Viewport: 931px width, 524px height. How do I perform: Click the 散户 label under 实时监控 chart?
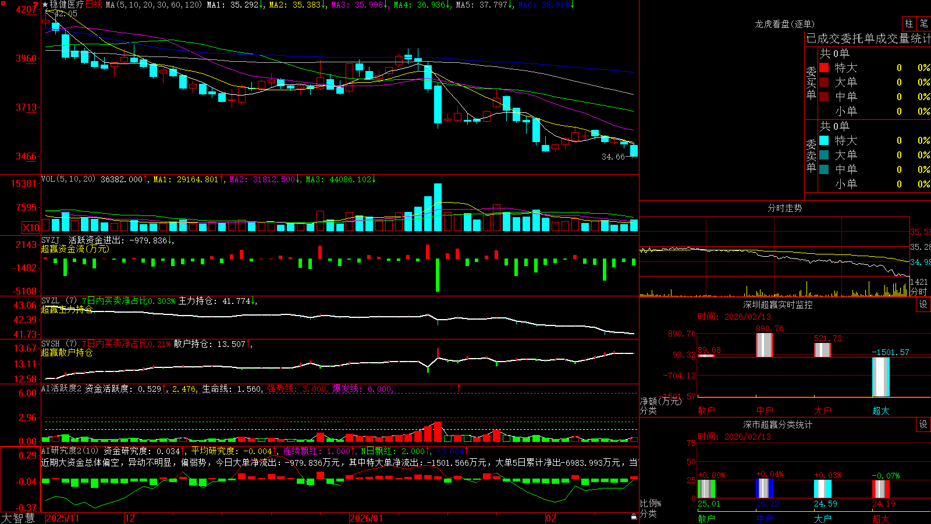(706, 410)
